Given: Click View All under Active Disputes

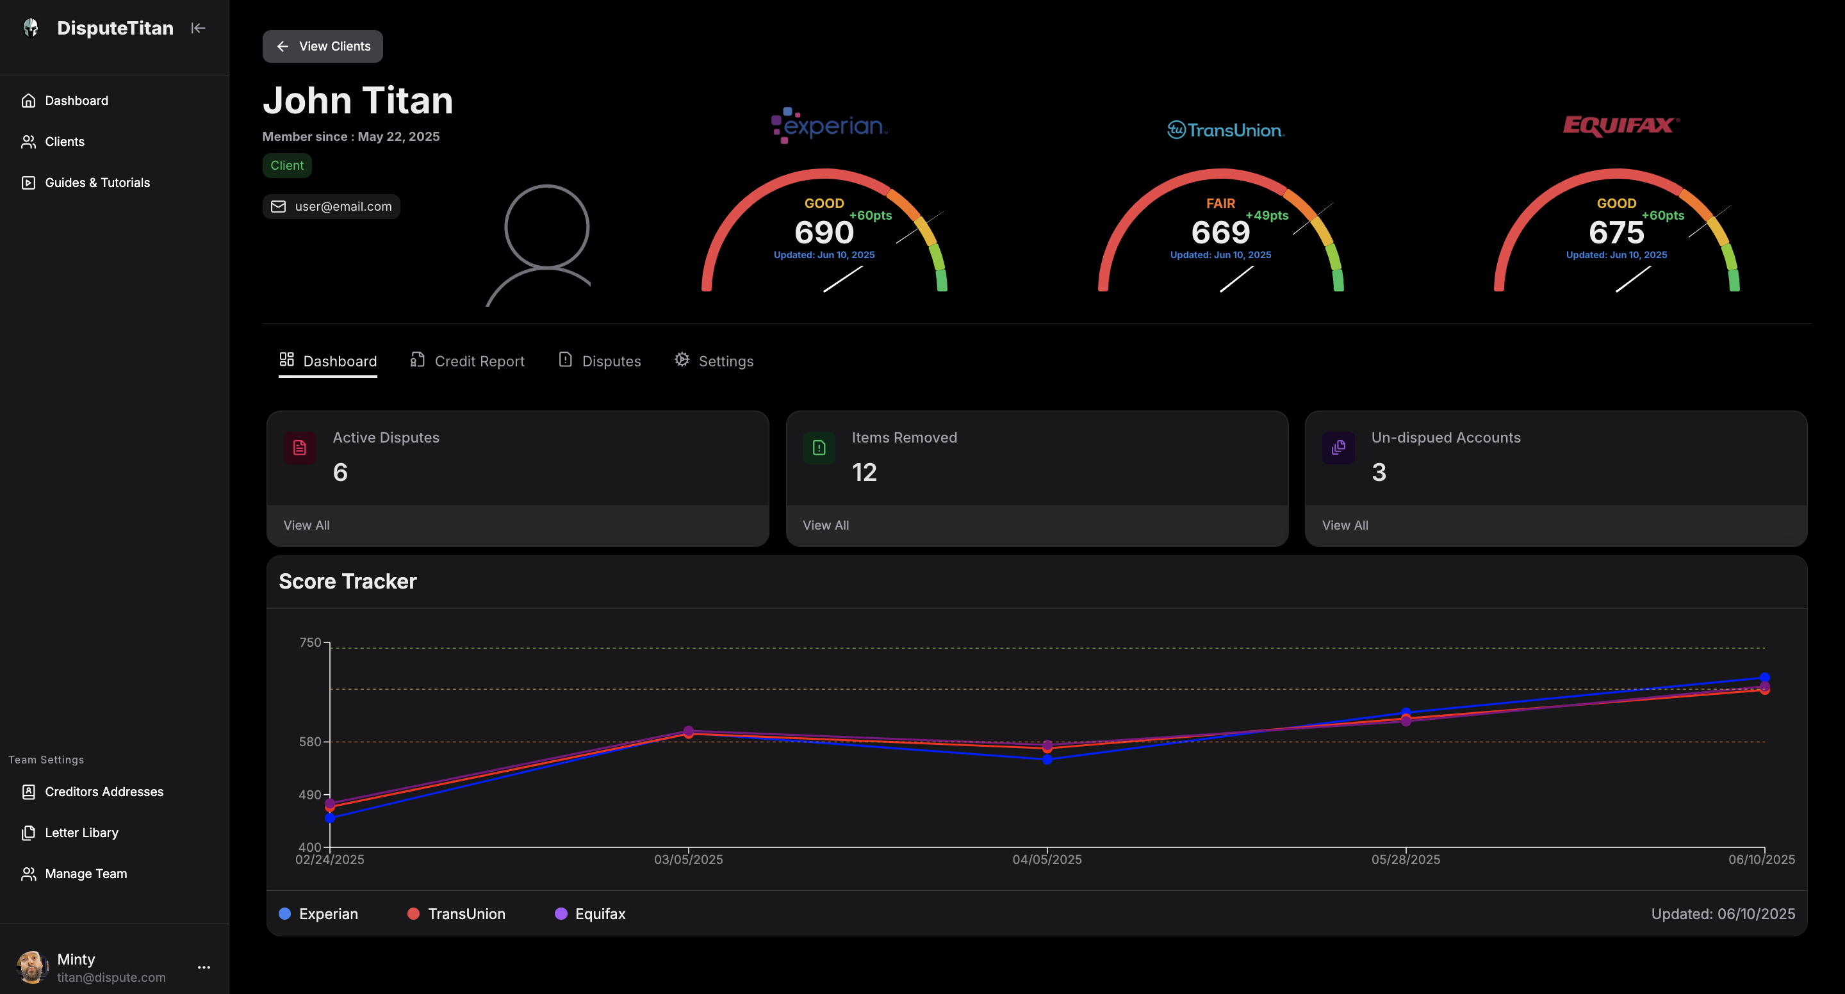Looking at the screenshot, I should (x=307, y=526).
